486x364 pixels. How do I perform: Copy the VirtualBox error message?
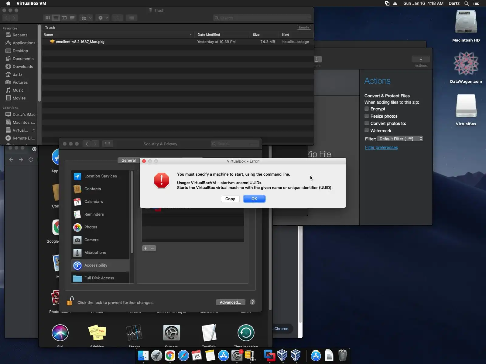tap(230, 199)
